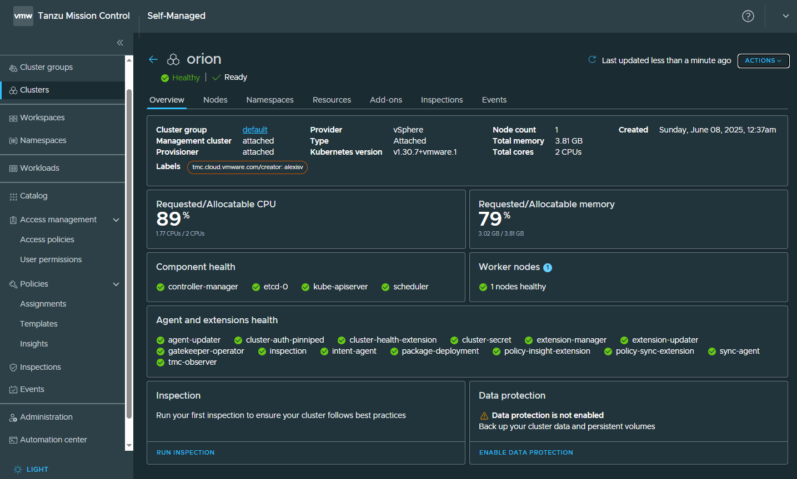Screen dimensions: 797x479
Task: Click the Worker nodes info badge
Action: 548,268
